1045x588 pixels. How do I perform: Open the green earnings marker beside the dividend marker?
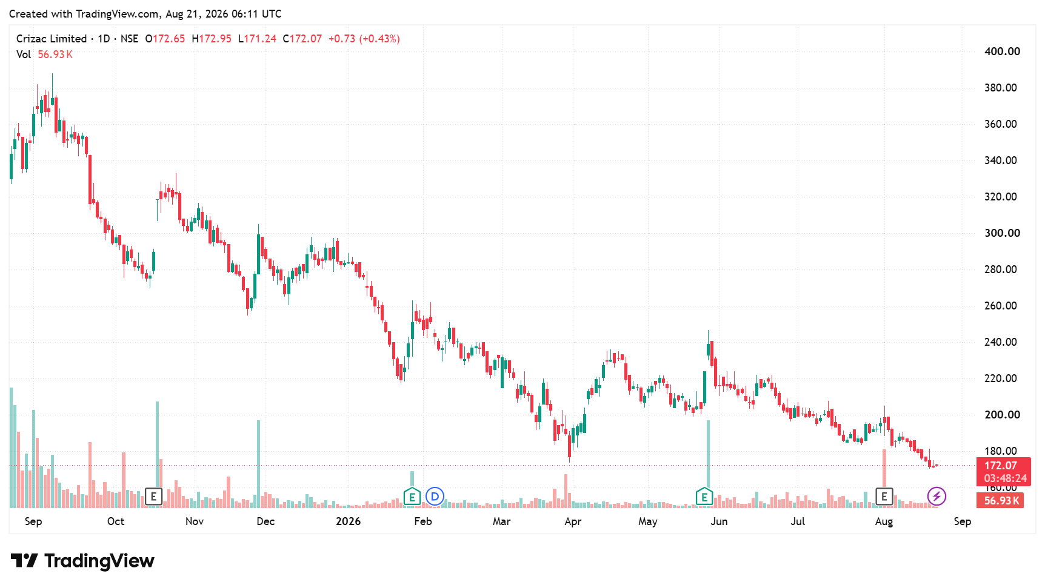[412, 497]
